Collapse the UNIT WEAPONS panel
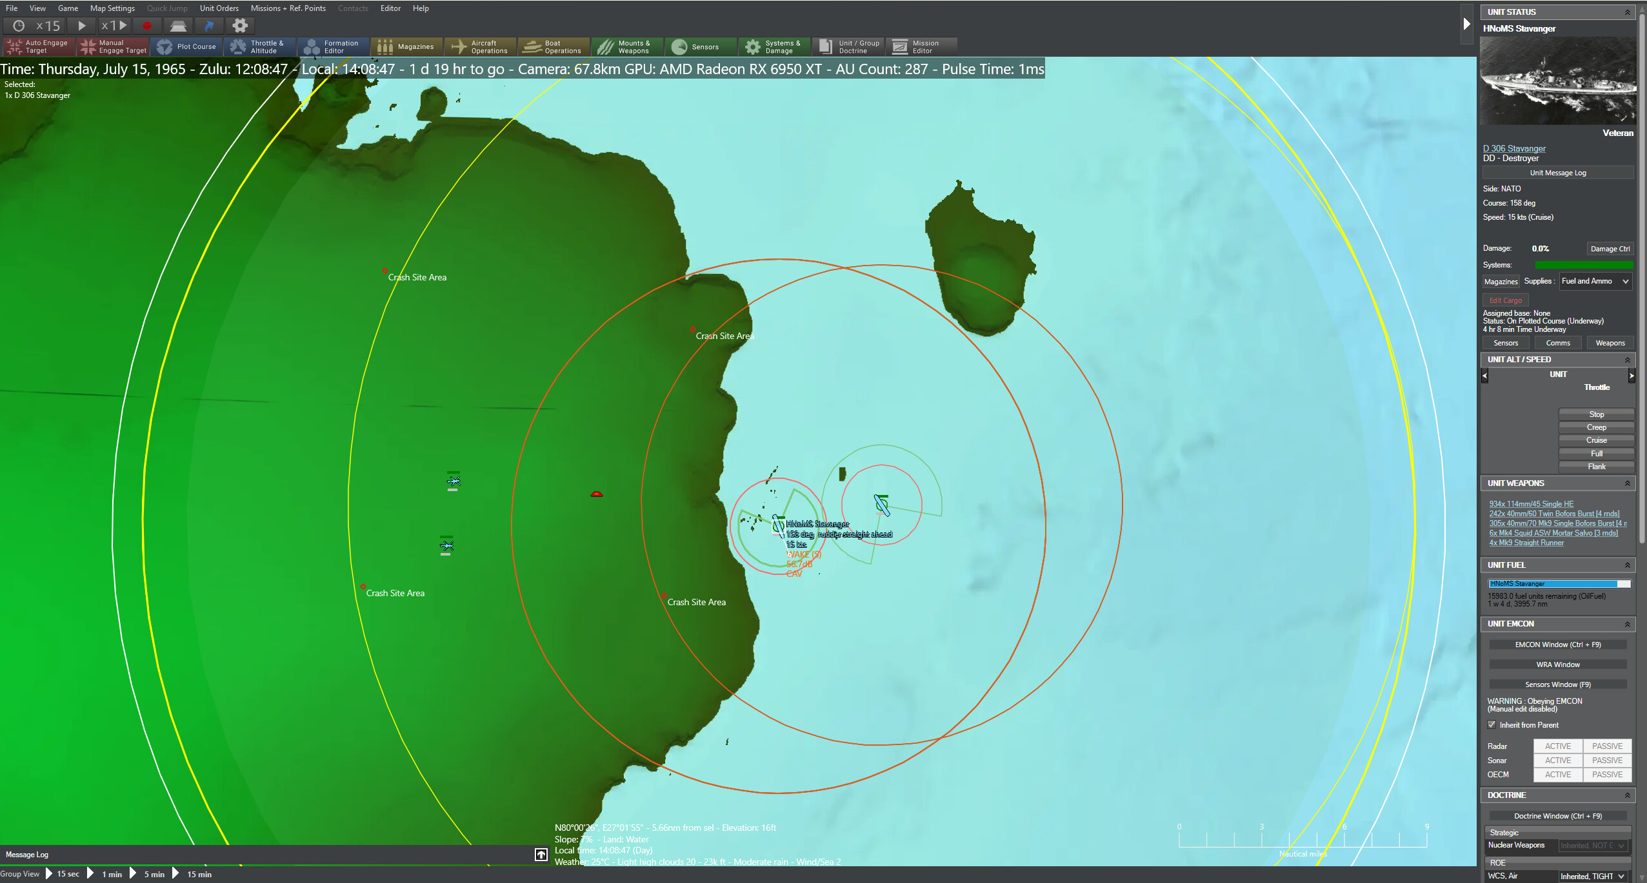The image size is (1647, 883). [x=1628, y=483]
